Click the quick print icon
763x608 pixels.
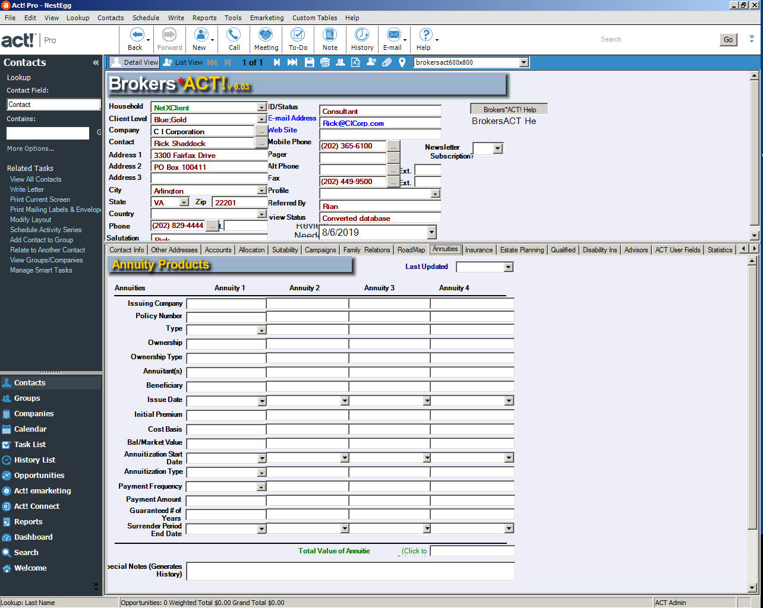point(325,62)
